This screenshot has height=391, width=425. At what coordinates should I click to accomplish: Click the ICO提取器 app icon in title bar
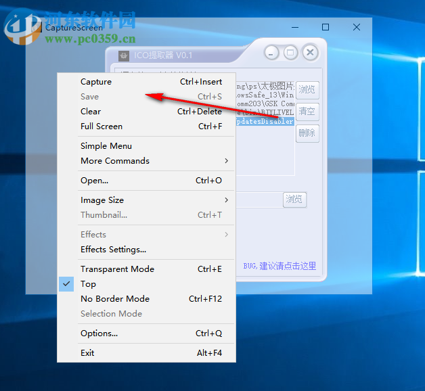coord(124,56)
